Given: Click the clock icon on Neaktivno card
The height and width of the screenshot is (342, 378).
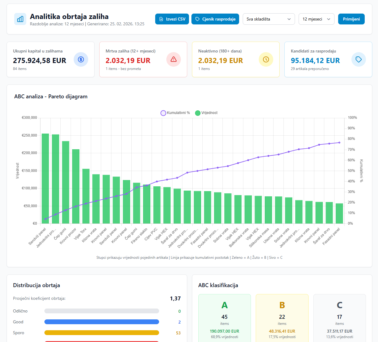Looking at the screenshot, I should 266,59.
